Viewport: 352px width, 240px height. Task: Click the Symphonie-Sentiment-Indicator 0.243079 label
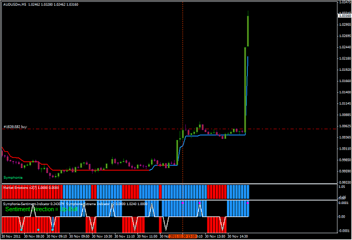pos(33,204)
